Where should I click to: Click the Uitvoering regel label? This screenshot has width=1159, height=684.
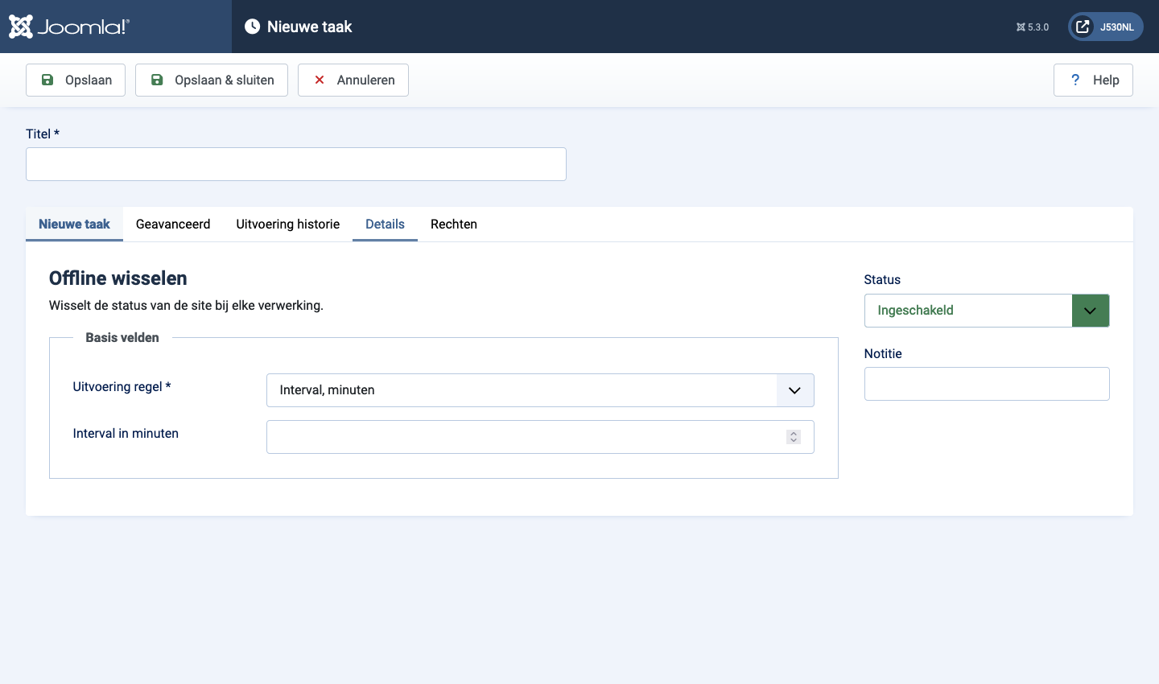pos(122,387)
